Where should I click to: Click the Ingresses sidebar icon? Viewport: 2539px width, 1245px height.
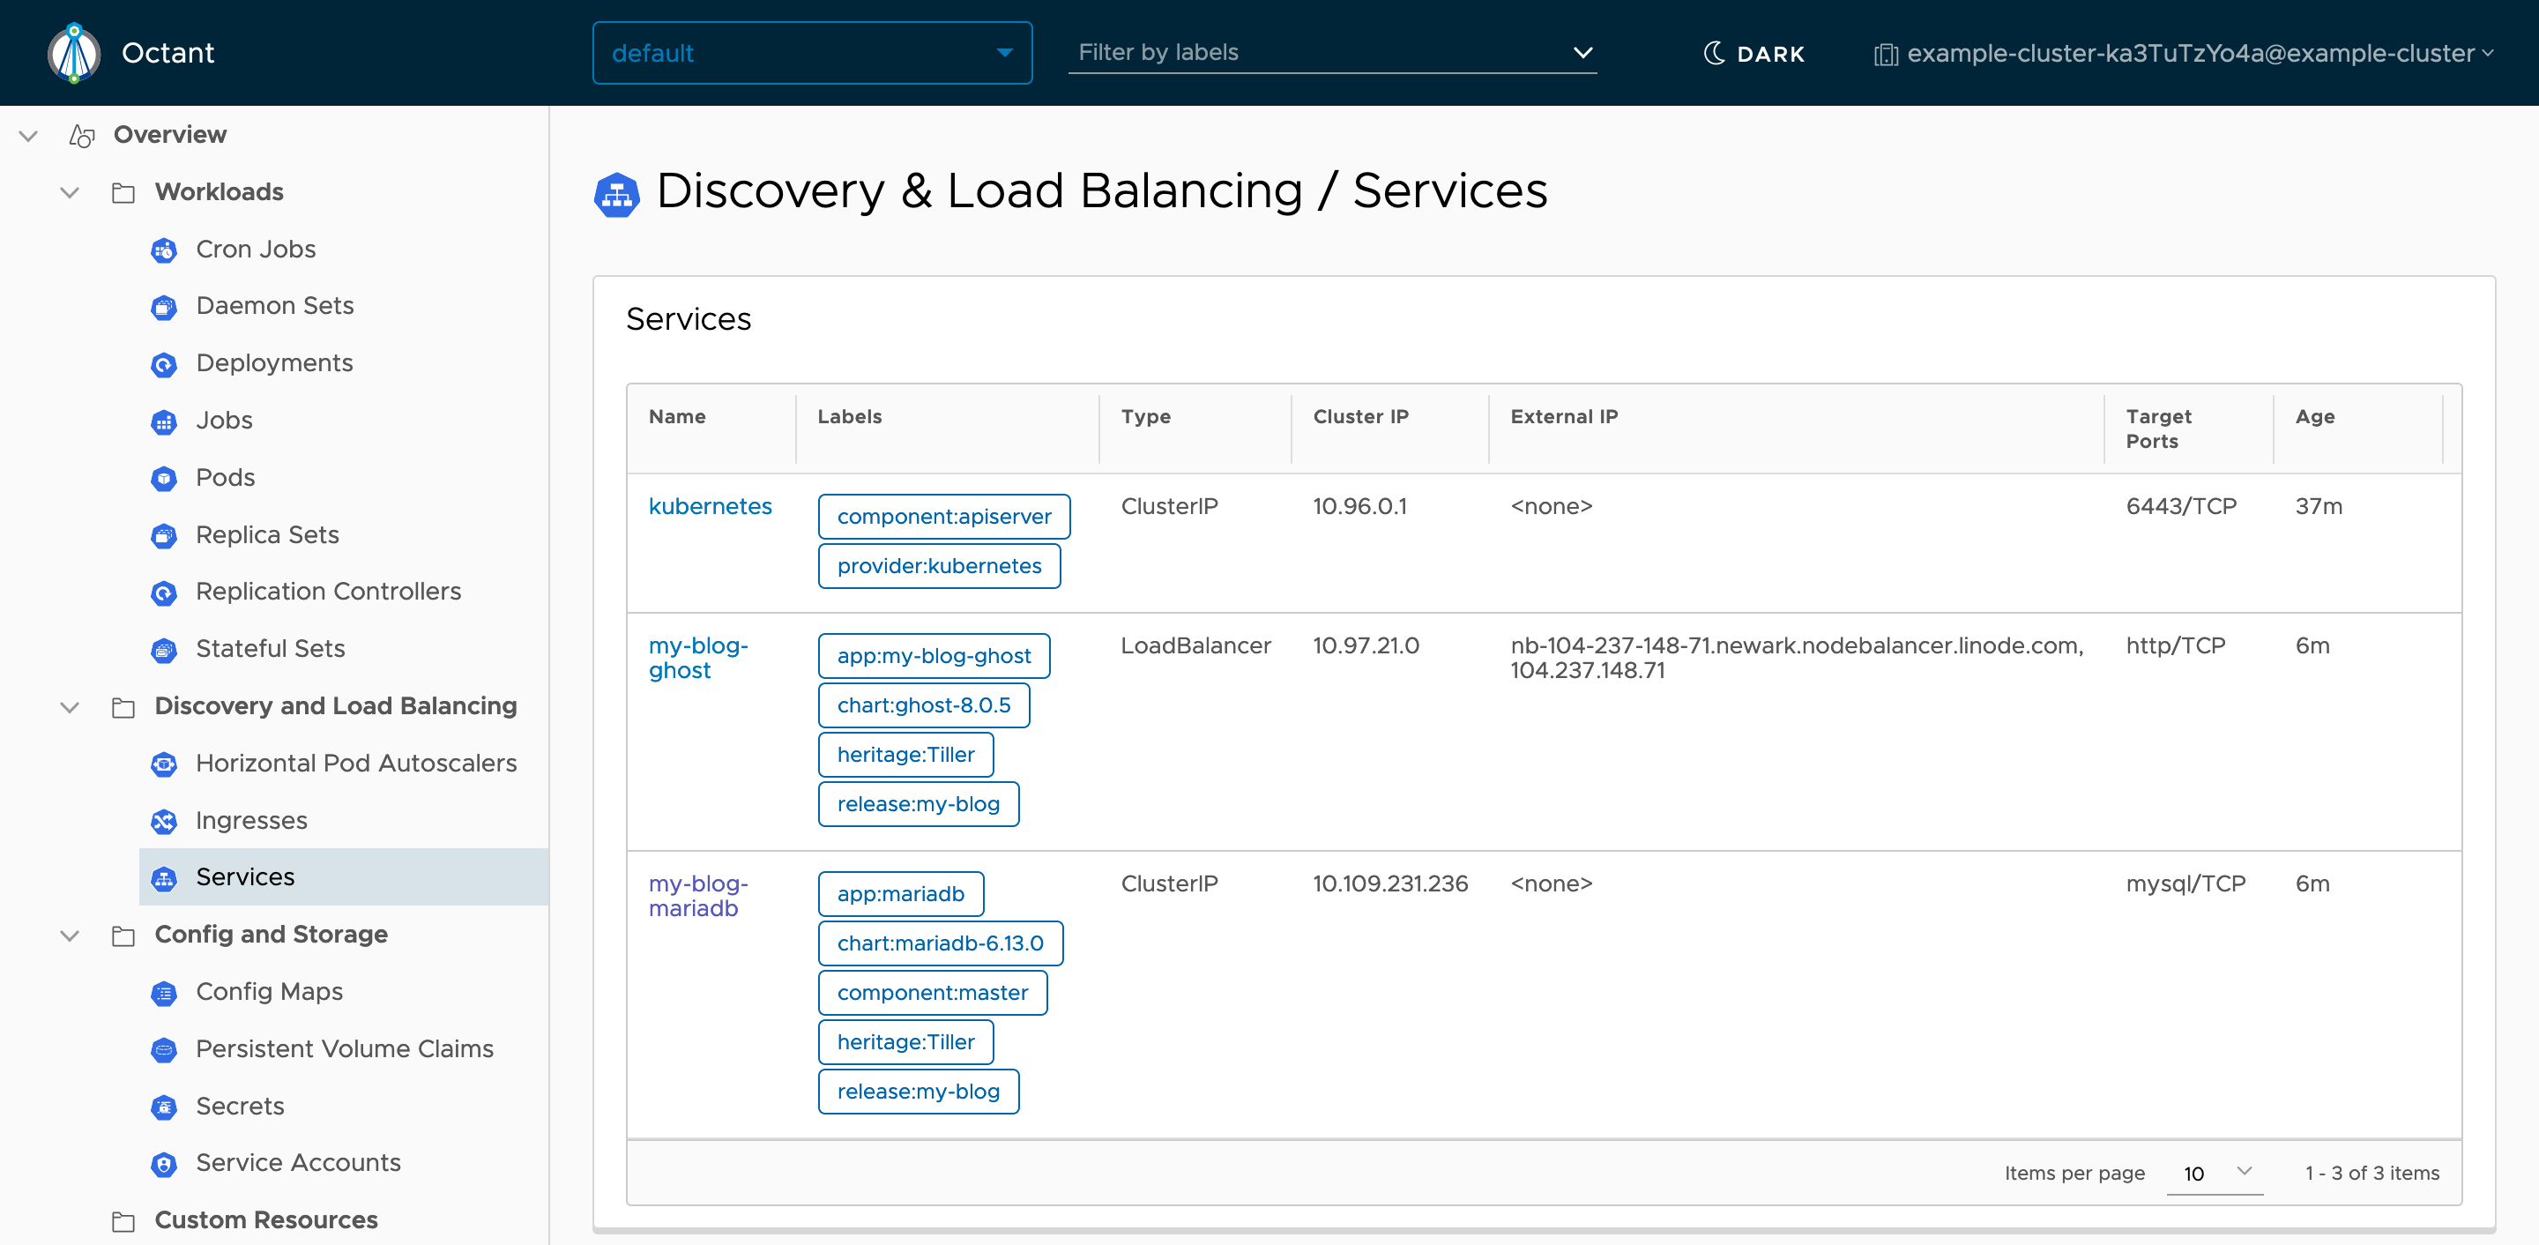(164, 821)
